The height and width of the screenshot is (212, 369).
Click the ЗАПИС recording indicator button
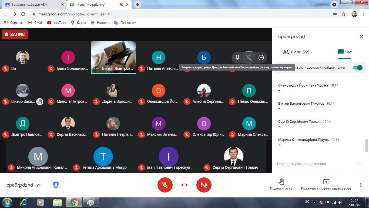[15, 34]
